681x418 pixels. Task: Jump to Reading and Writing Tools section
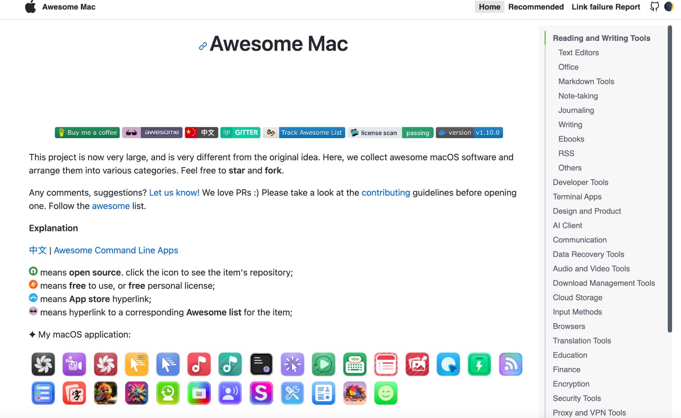tap(601, 38)
